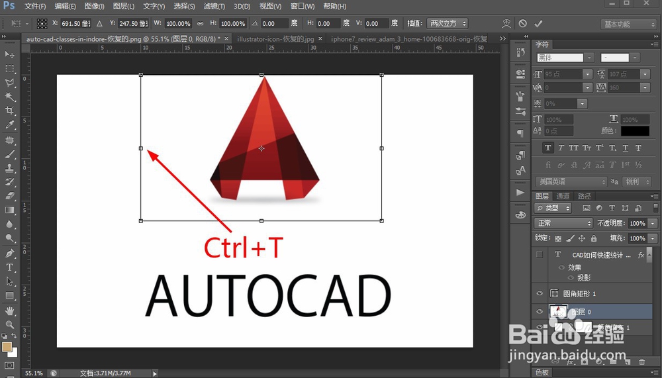Screen dimensions: 662x378
Task: Select the Eyedropper tool
Action: pyautogui.click(x=9, y=124)
